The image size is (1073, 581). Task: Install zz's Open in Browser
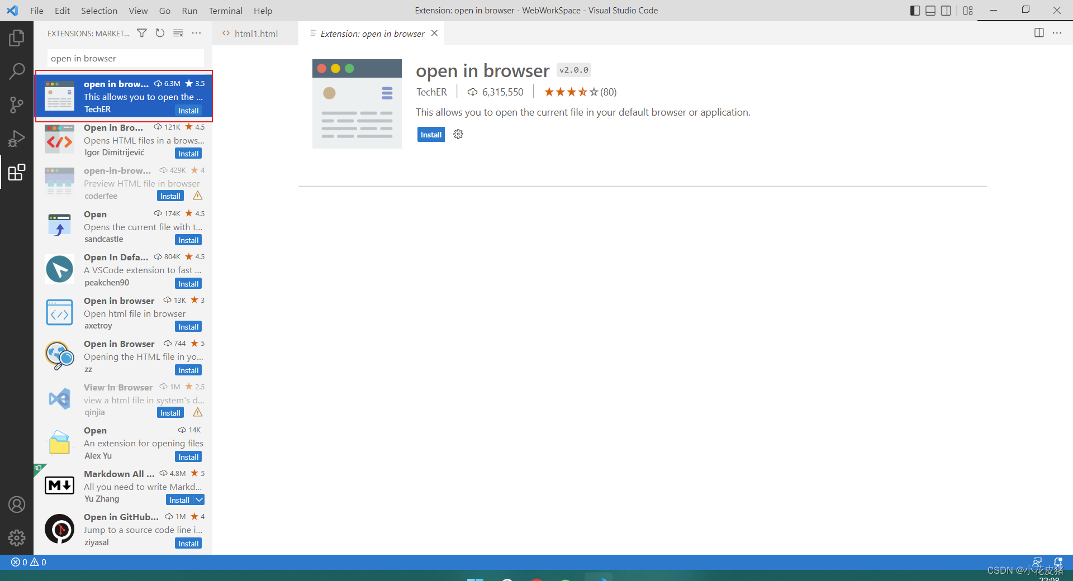coord(188,370)
